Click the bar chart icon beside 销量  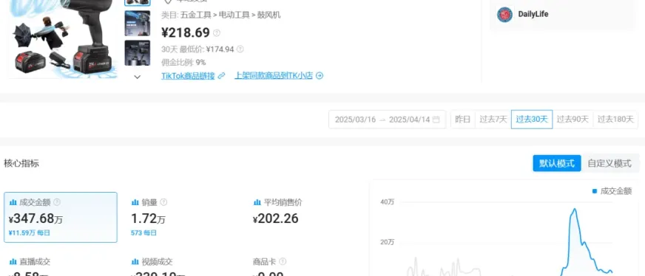tap(135, 202)
